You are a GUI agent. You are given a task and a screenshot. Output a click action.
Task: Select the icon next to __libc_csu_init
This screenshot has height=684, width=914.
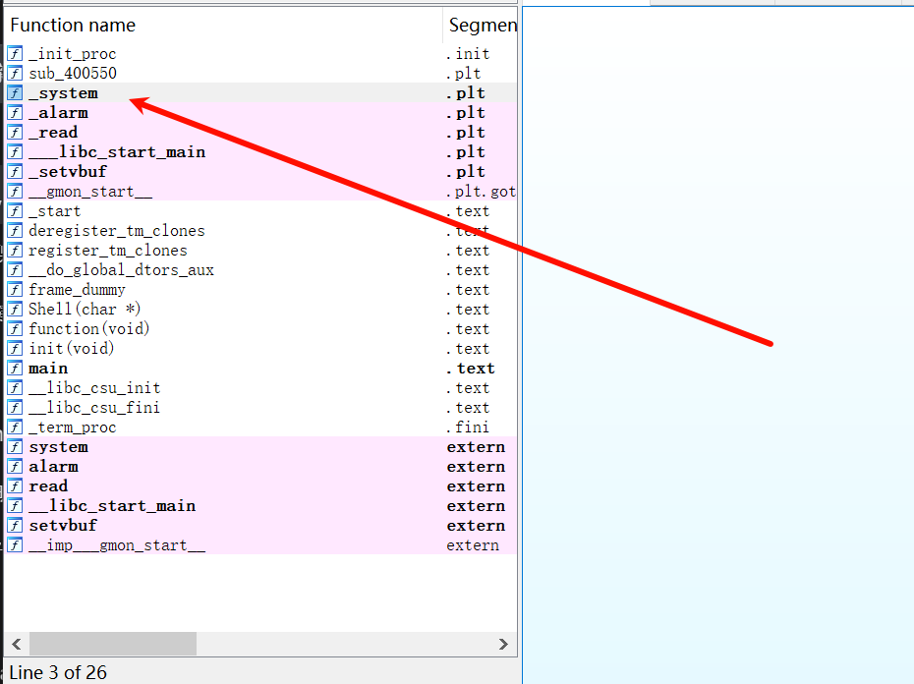pos(15,388)
